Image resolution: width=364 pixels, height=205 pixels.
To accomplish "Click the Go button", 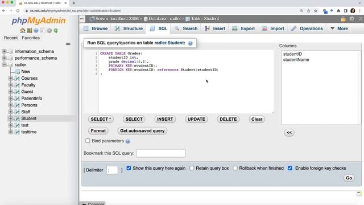I will [x=349, y=178].
